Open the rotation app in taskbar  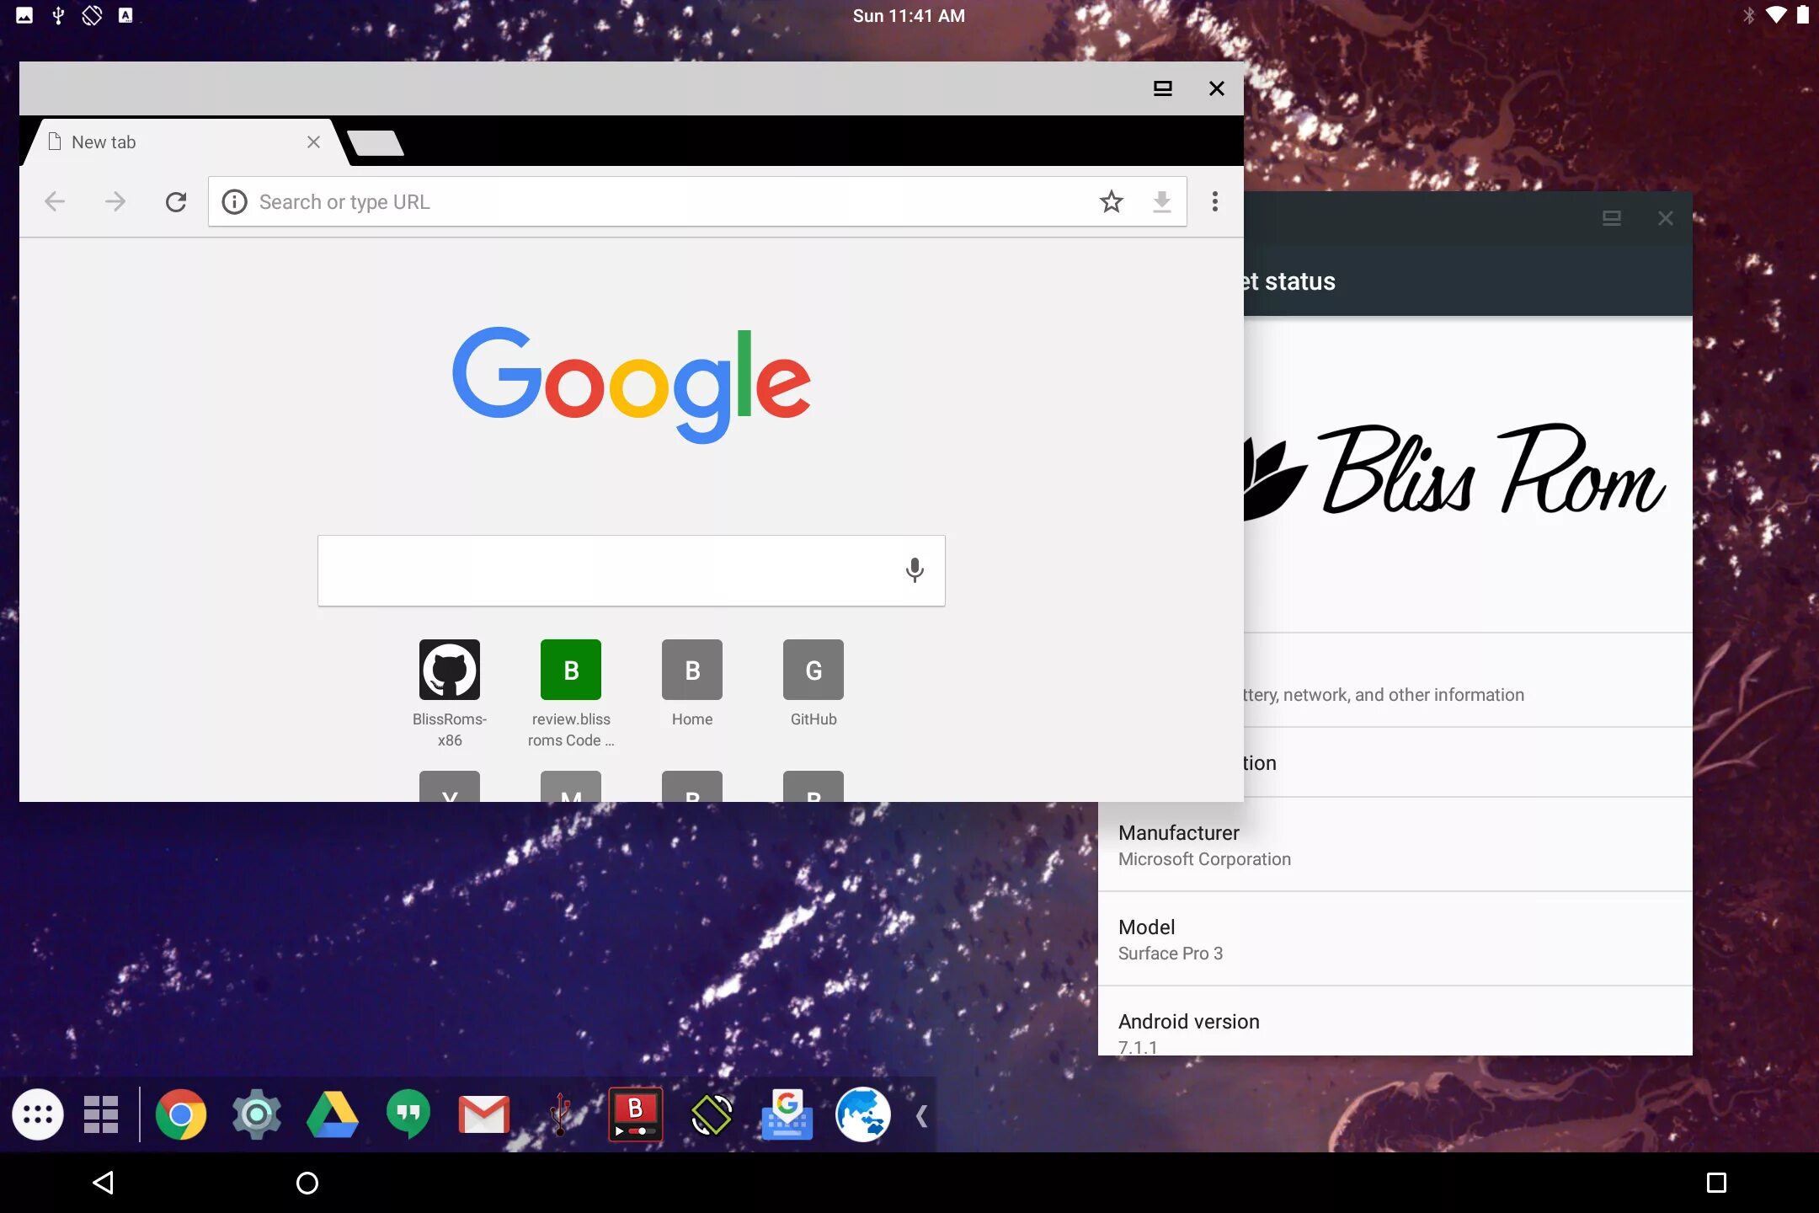(712, 1114)
